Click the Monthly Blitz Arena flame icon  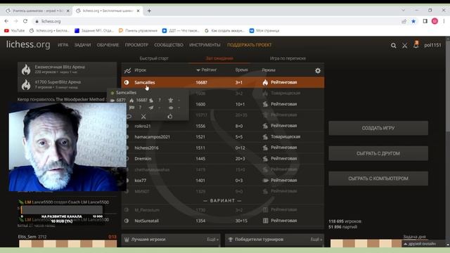click(x=26, y=70)
